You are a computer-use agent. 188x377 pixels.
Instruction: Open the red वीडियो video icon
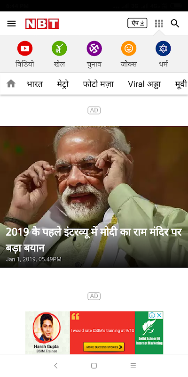pyautogui.click(x=25, y=49)
